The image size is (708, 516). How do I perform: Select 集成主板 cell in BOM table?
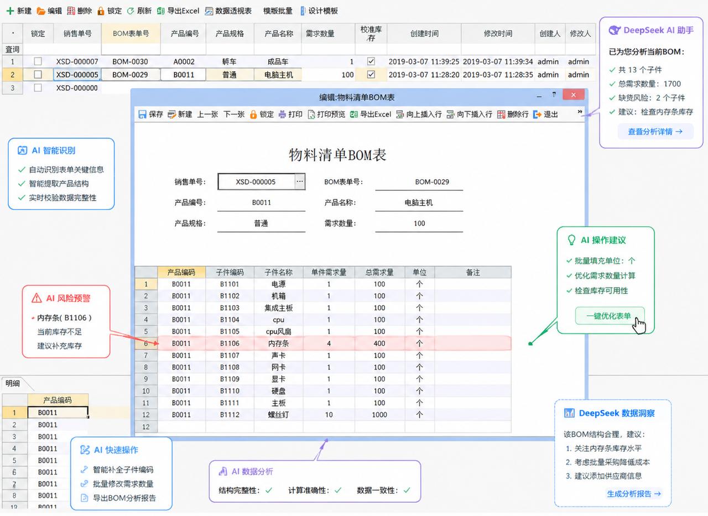278,307
